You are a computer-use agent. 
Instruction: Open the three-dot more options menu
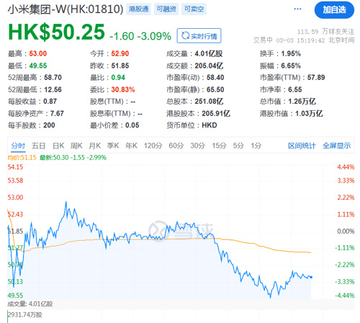point(297,9)
